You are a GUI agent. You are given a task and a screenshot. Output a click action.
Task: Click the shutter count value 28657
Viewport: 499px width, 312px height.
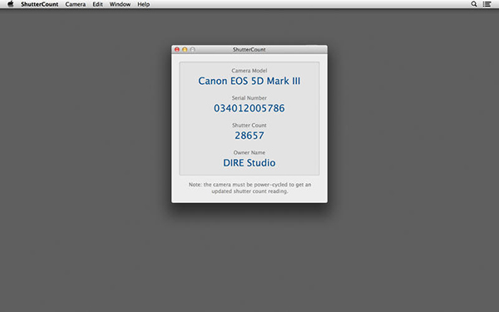(x=249, y=136)
